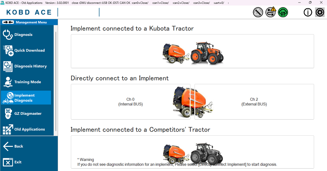Click the orange Kubota tractor image
The height and width of the screenshot is (171, 327).
(x=207, y=53)
